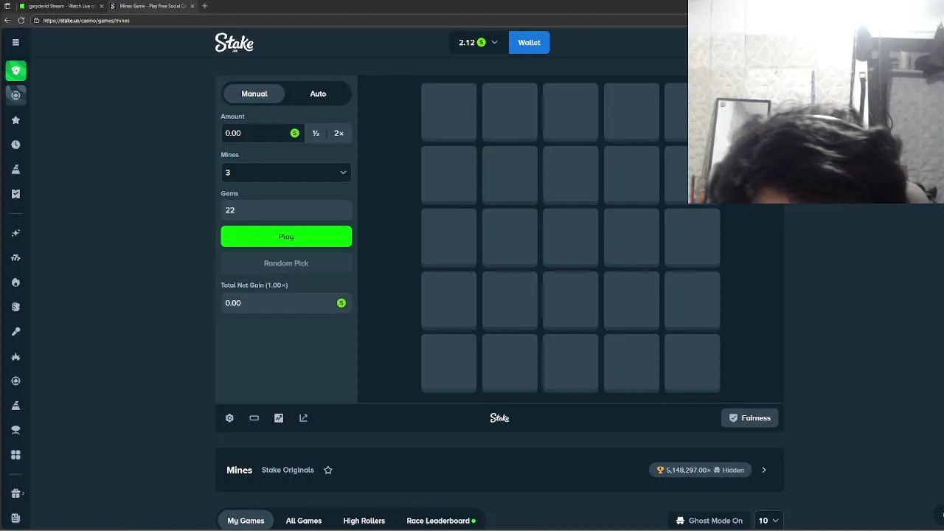Click the microphone icon in sidebar
This screenshot has width=944, height=531.
click(x=15, y=332)
